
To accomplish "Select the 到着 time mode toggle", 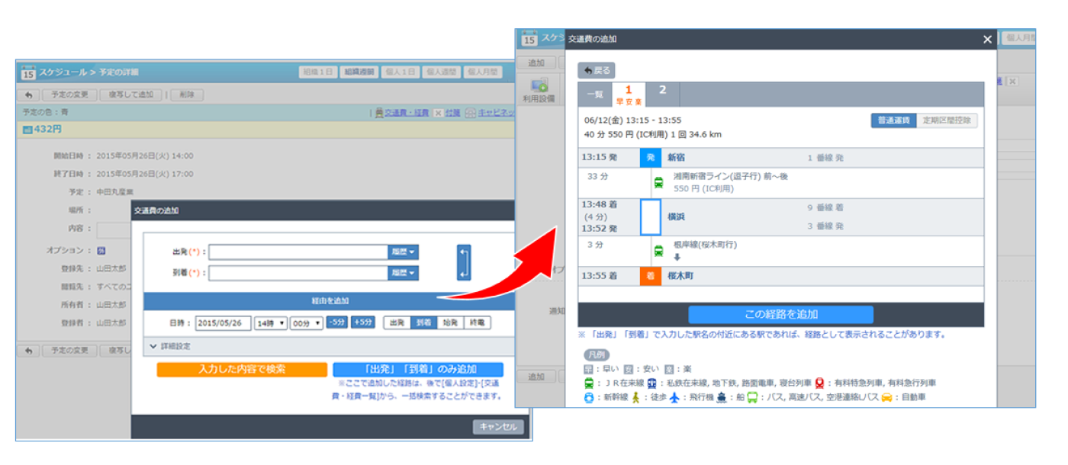I will click(x=423, y=322).
